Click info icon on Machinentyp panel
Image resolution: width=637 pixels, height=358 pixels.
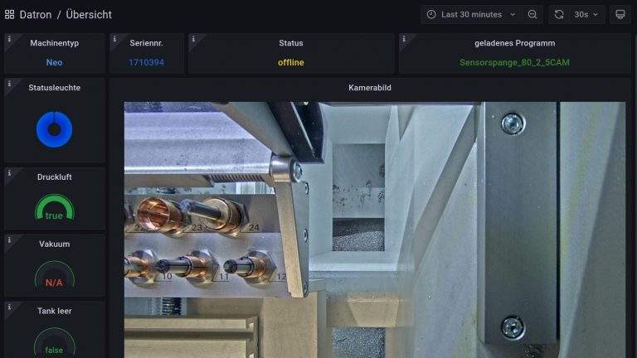coord(9,39)
